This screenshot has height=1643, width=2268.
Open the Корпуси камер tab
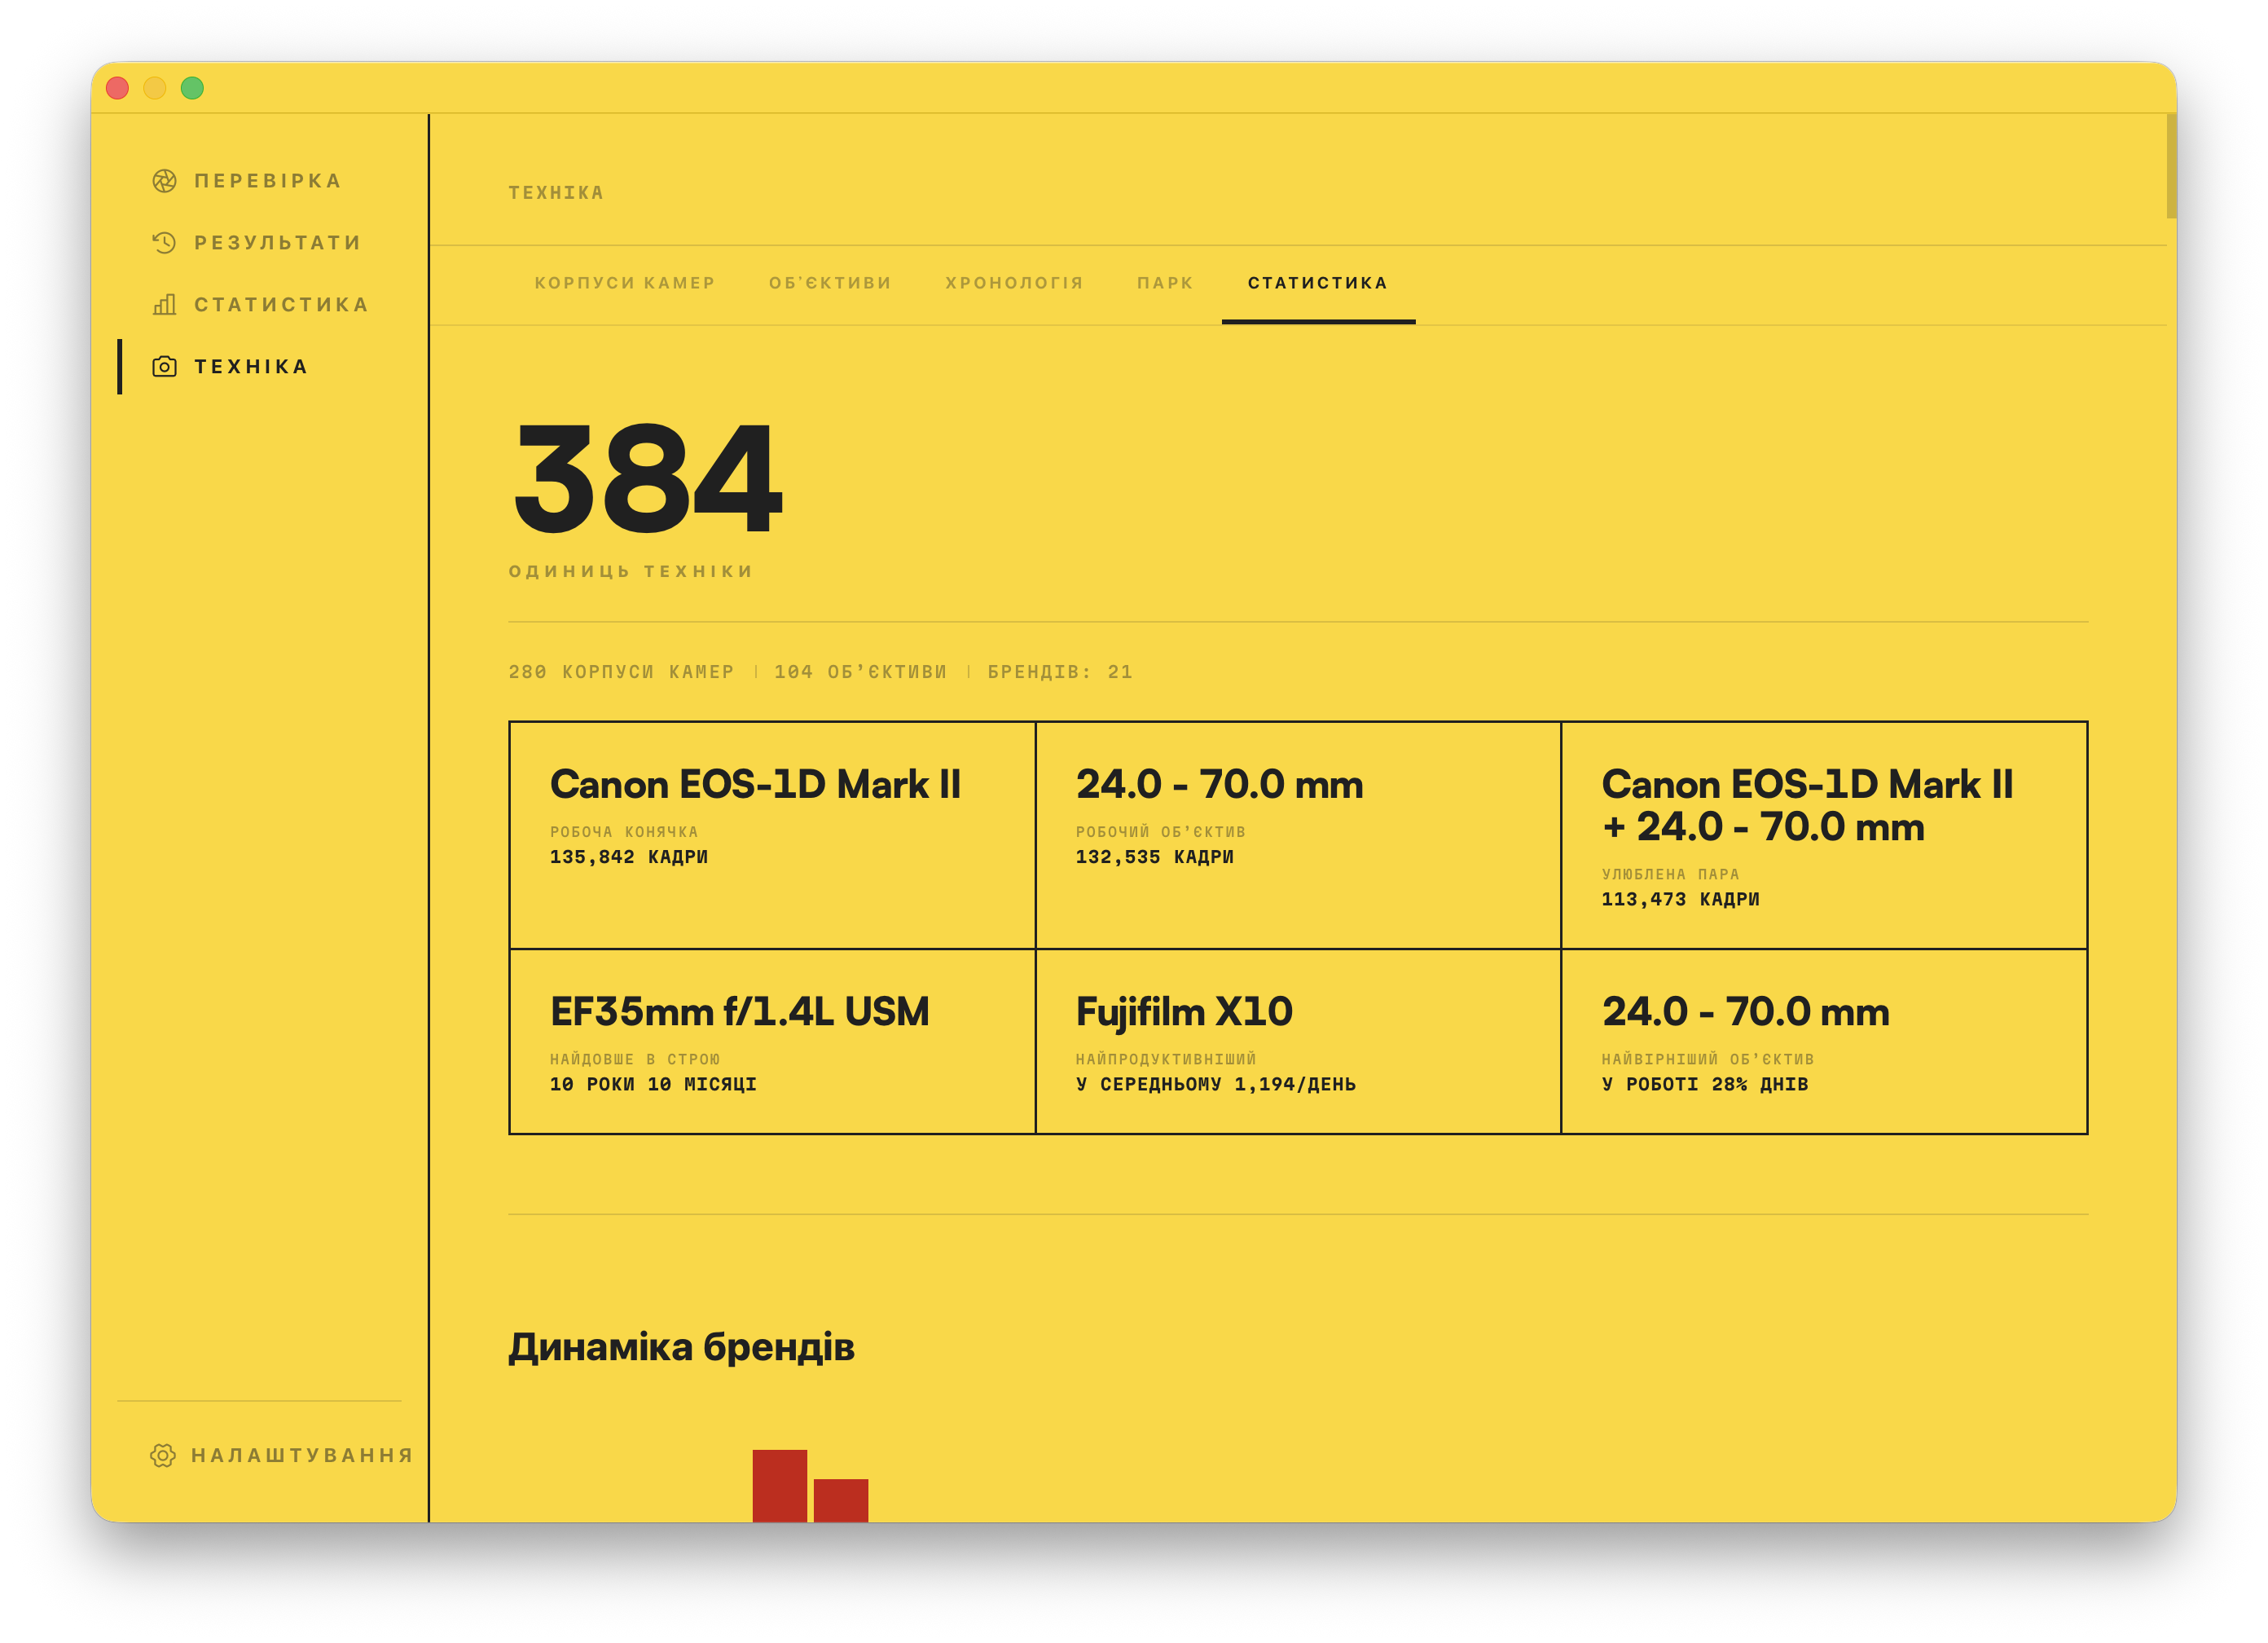(x=625, y=283)
